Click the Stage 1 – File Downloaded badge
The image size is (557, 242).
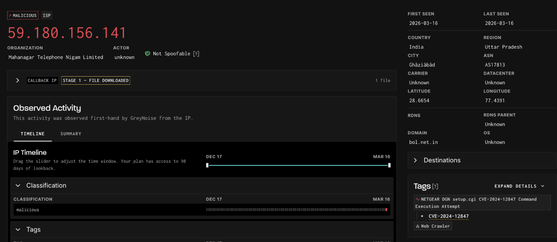(96, 80)
